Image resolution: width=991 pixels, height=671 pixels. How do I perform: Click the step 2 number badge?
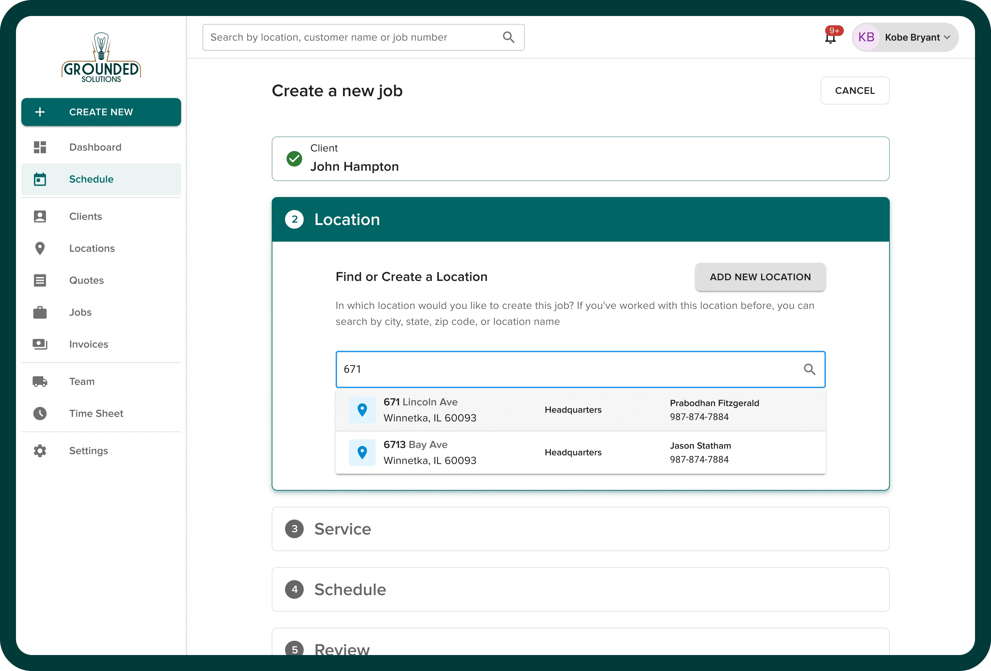tap(294, 220)
